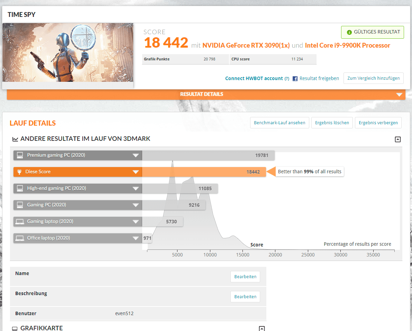Image resolution: width=412 pixels, height=331 pixels.
Task: Click the Gaming PC 9216 score value
Action: [194, 205]
